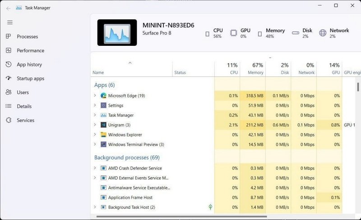Sort by the Network 0% column
This screenshot has width=361, height=220.
[304, 69]
